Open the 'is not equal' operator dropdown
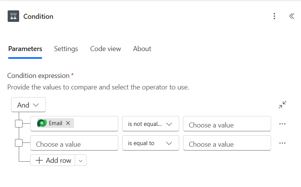Viewport: 301px width, 187px height. point(150,124)
